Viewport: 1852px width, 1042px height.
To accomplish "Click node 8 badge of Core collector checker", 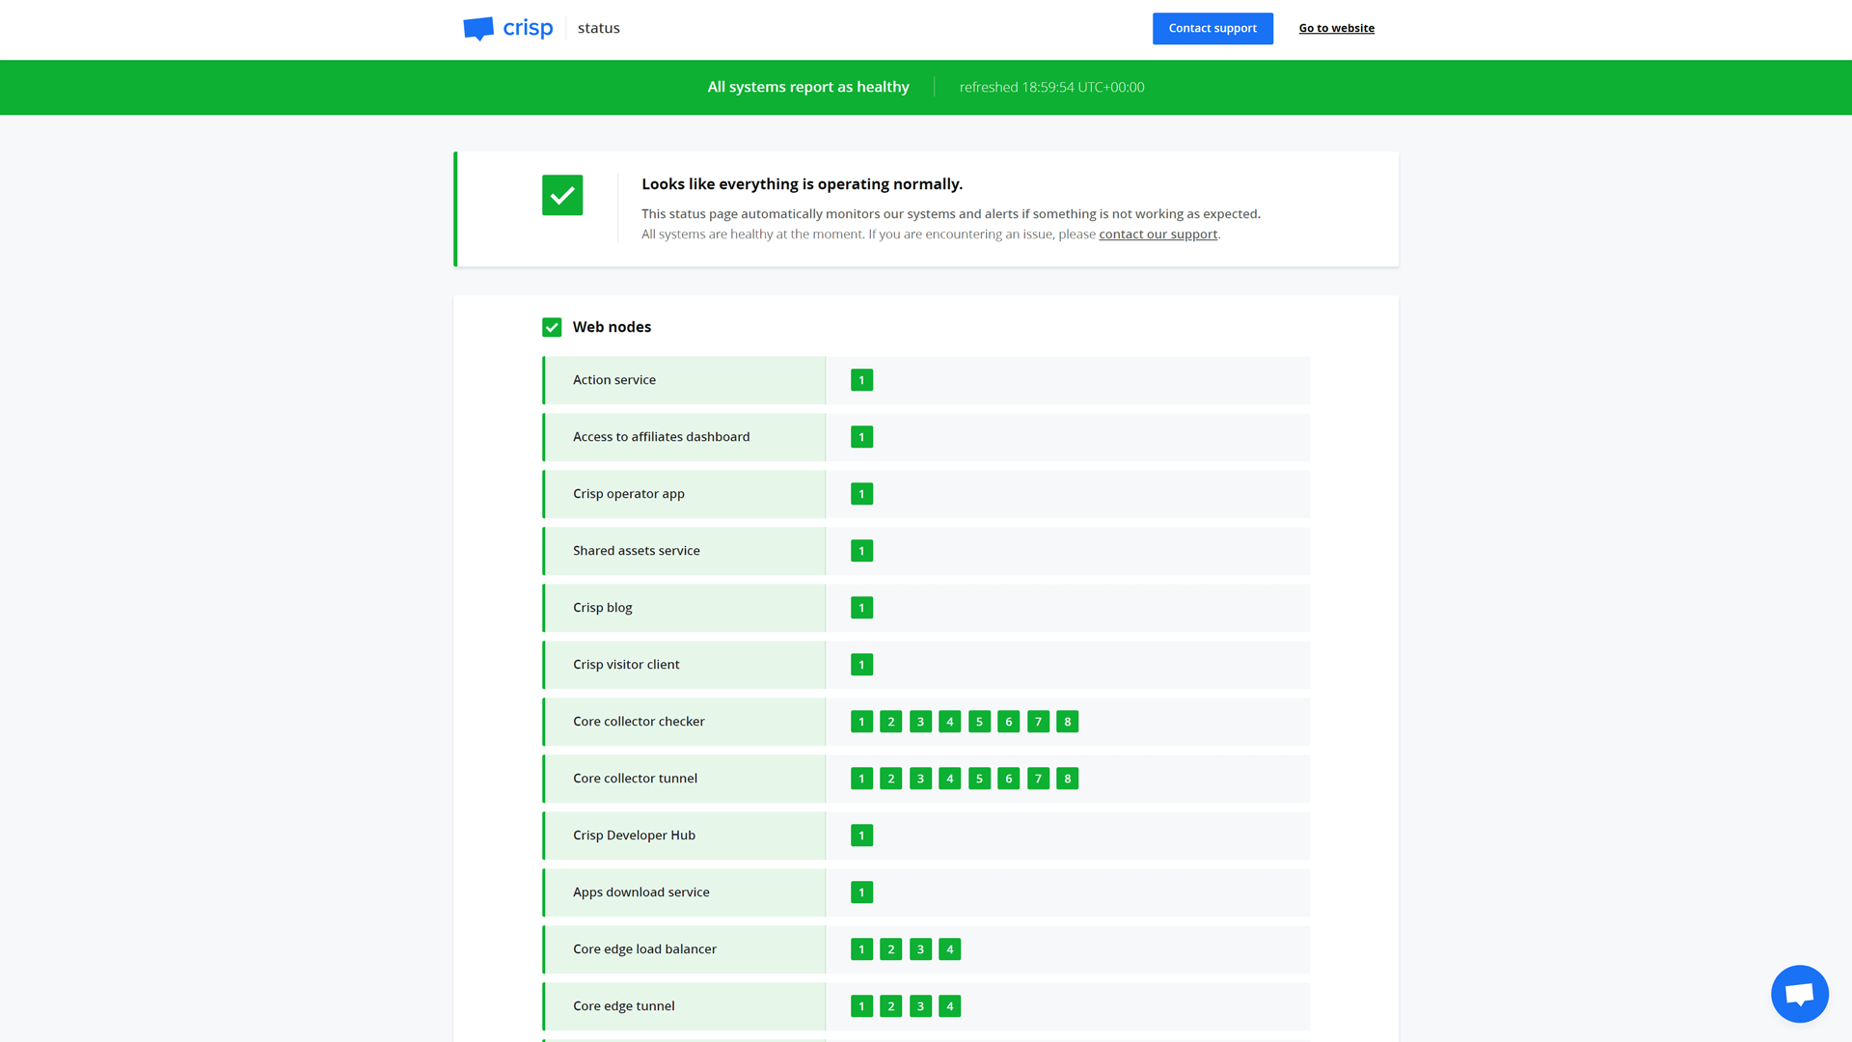I will tap(1067, 721).
